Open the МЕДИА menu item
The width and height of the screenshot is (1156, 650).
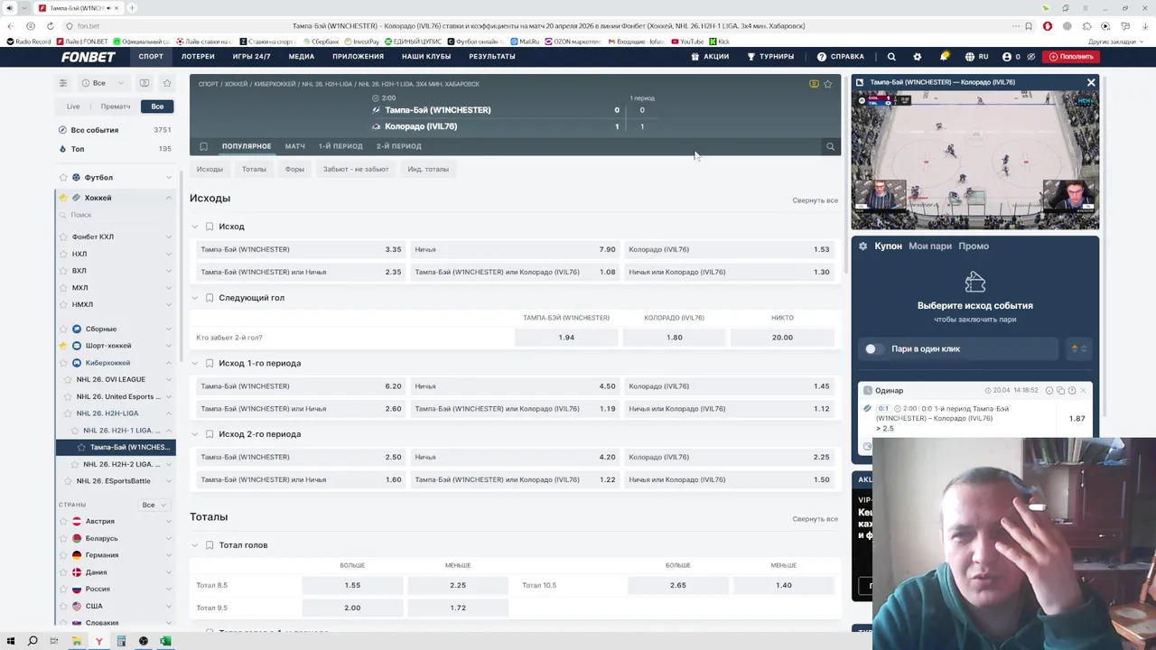point(302,57)
